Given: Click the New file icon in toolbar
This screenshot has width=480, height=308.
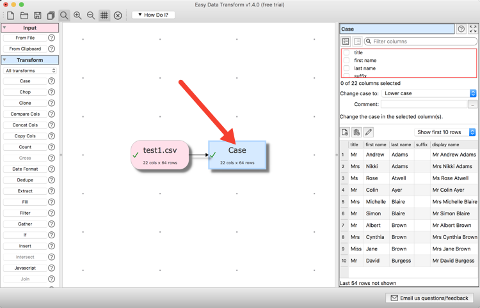Looking at the screenshot, I should pyautogui.click(x=10, y=15).
